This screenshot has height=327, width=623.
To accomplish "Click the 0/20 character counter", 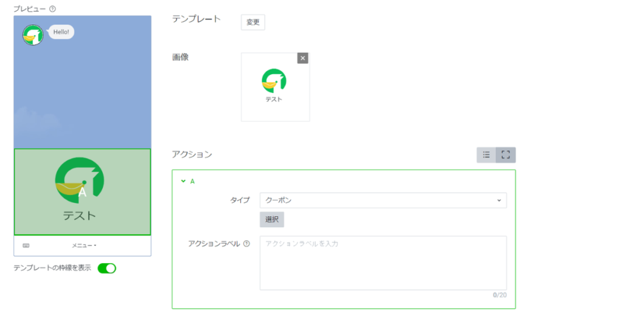I will pos(499,295).
